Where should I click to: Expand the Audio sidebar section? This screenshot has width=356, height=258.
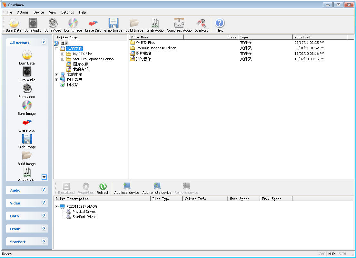[44, 190]
